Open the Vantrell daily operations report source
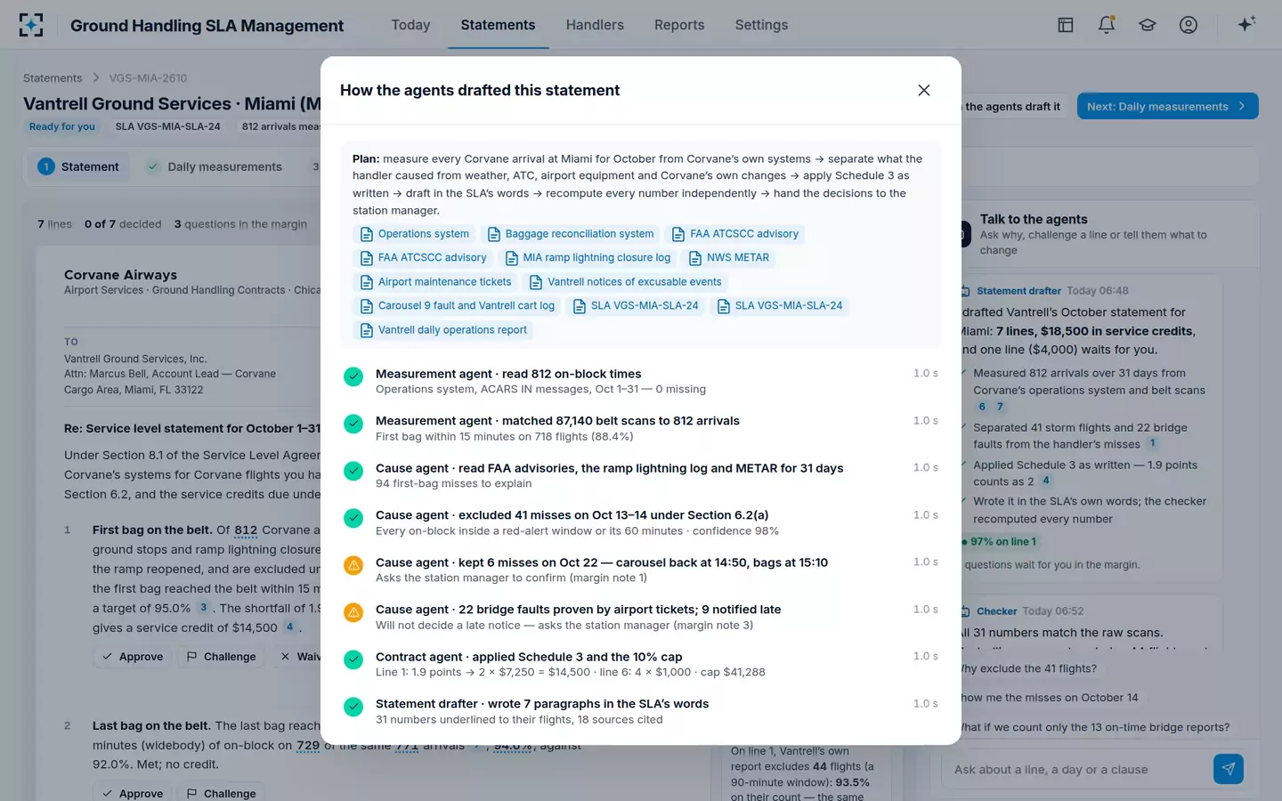The width and height of the screenshot is (1282, 801). [443, 330]
